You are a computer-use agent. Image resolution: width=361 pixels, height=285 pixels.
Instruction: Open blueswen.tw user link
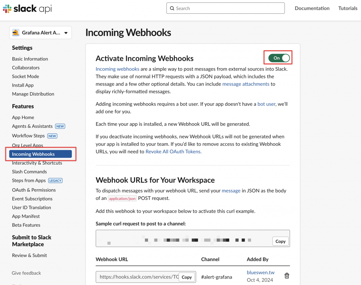(261, 273)
